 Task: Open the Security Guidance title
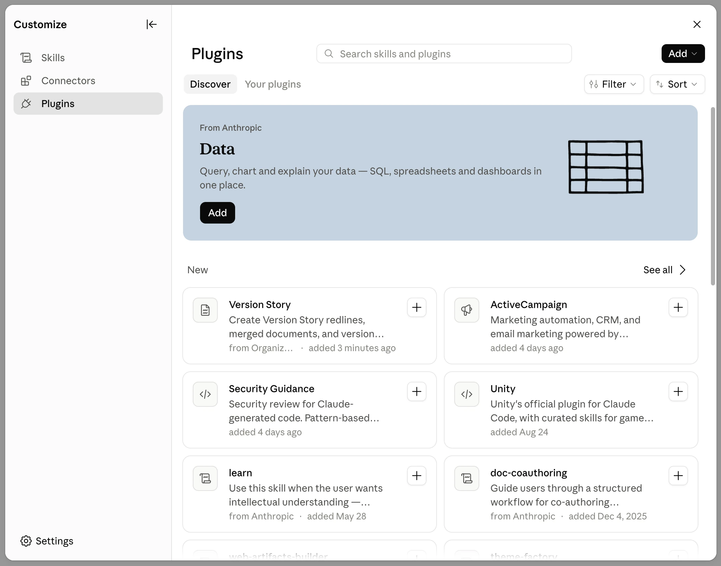coord(272,389)
